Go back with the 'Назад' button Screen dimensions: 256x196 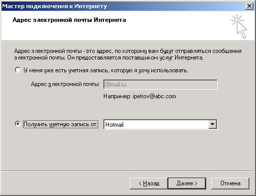point(149,183)
